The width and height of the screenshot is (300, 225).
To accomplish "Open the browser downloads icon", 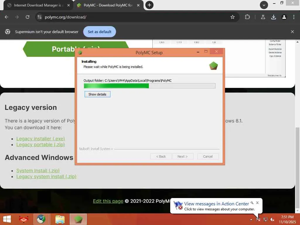I will click(x=274, y=17).
